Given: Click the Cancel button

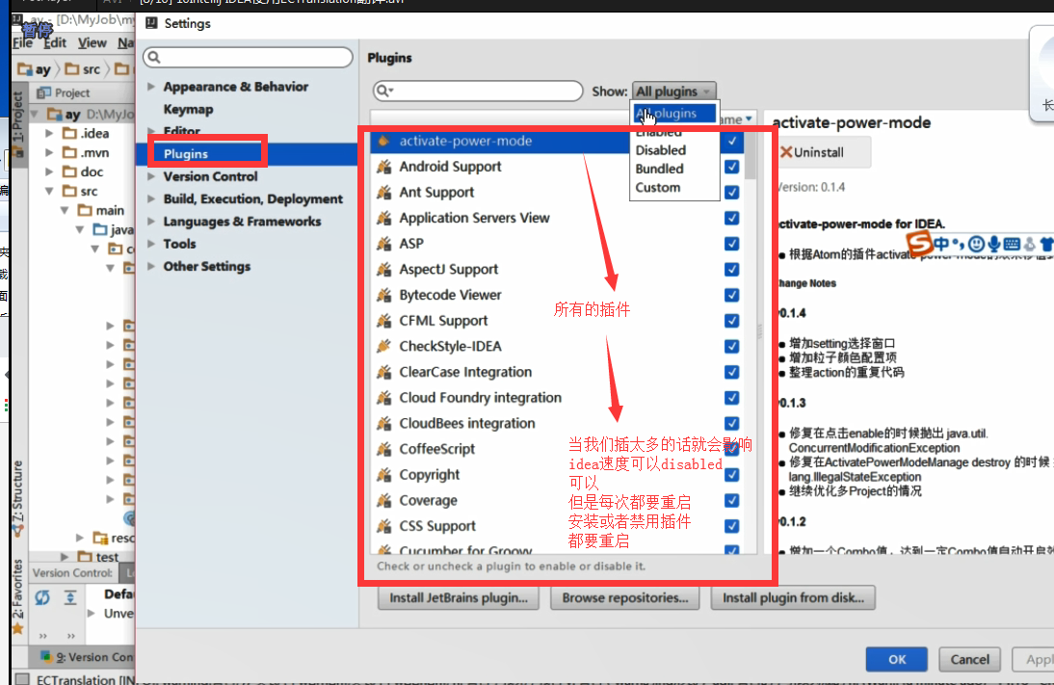Looking at the screenshot, I should (x=969, y=659).
